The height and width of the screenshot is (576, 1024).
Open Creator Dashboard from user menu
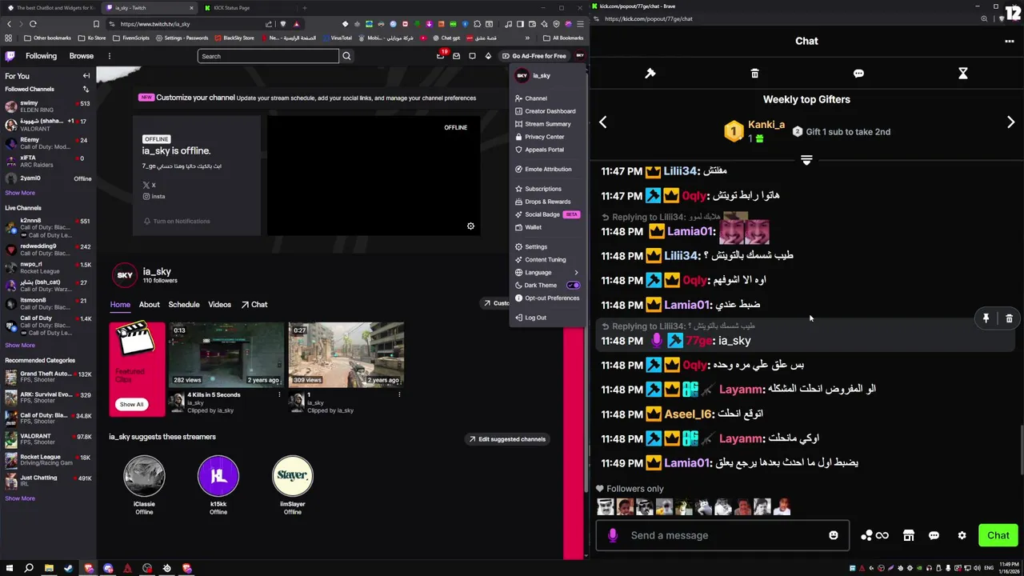548,111
